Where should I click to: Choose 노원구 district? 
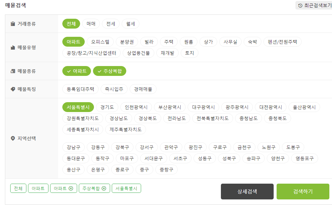coord(269,147)
